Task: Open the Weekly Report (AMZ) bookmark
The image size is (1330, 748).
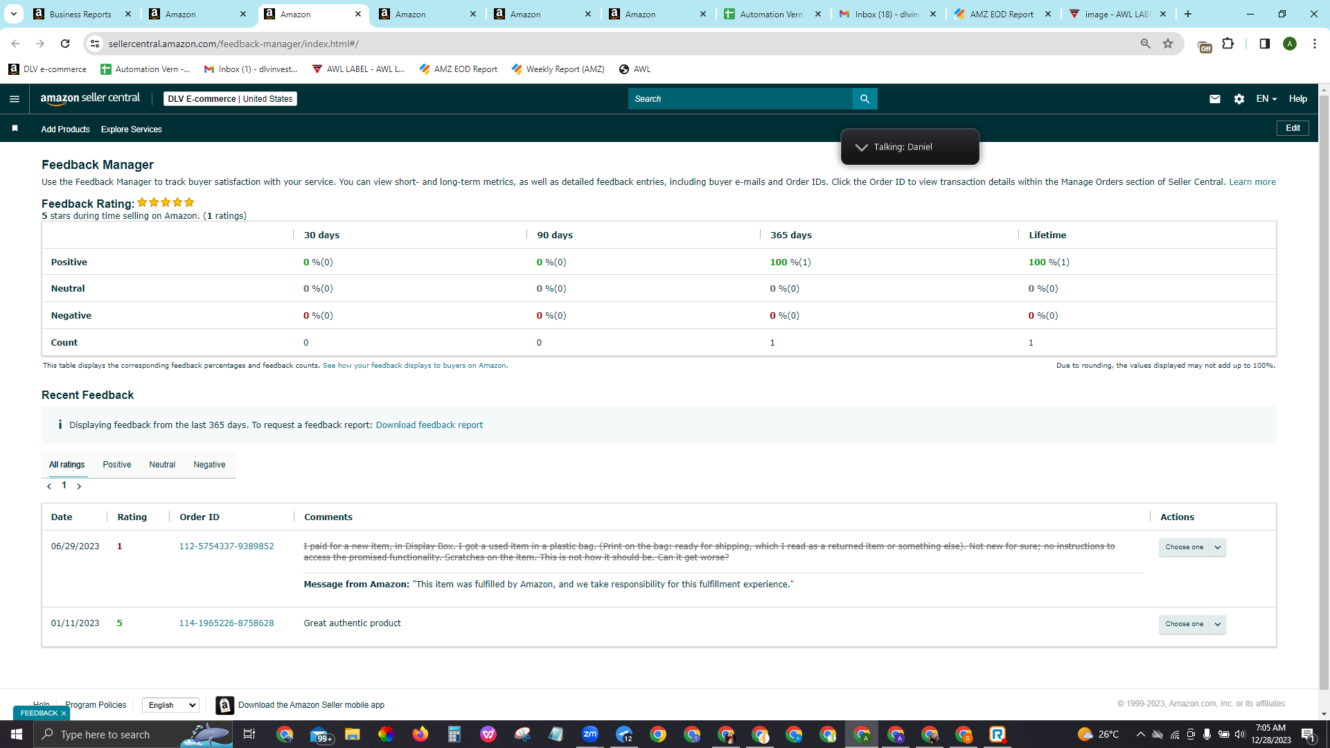Action: pyautogui.click(x=558, y=69)
